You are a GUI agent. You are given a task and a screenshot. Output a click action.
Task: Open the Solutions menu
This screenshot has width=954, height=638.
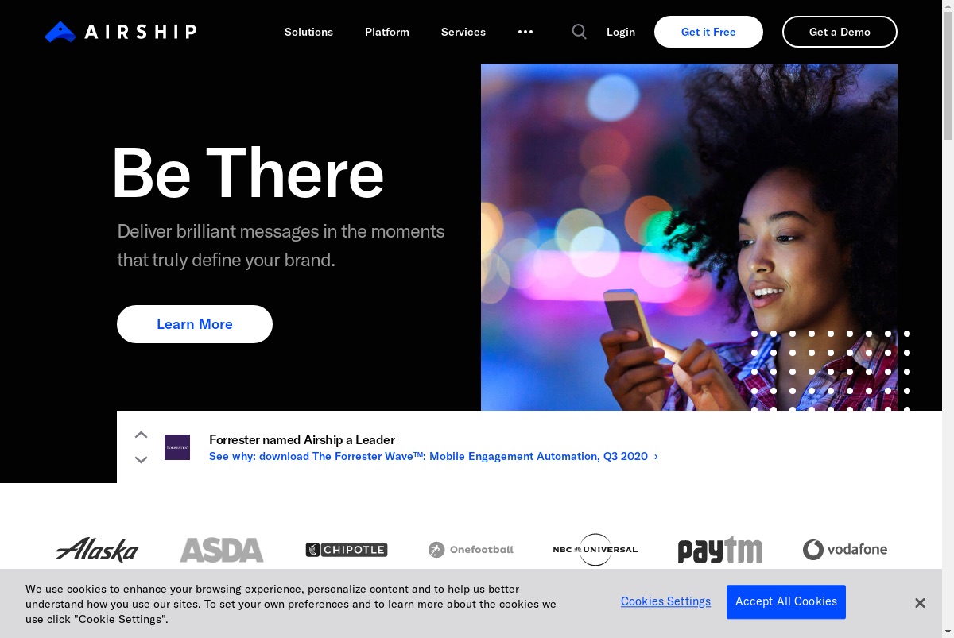(x=309, y=32)
